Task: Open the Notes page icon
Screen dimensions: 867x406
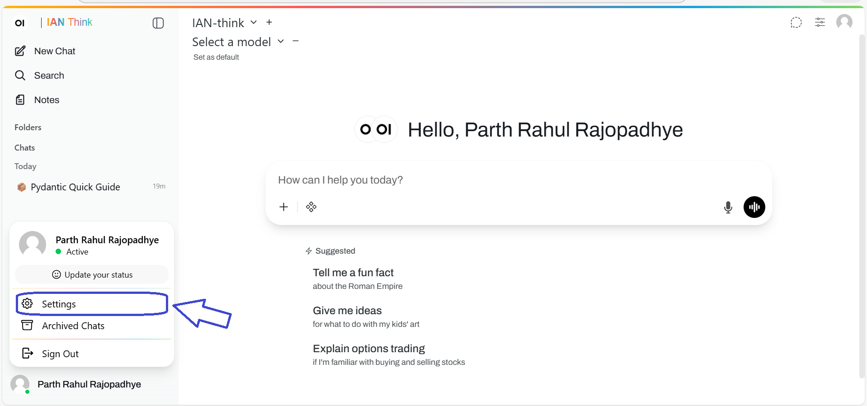Action: click(20, 100)
